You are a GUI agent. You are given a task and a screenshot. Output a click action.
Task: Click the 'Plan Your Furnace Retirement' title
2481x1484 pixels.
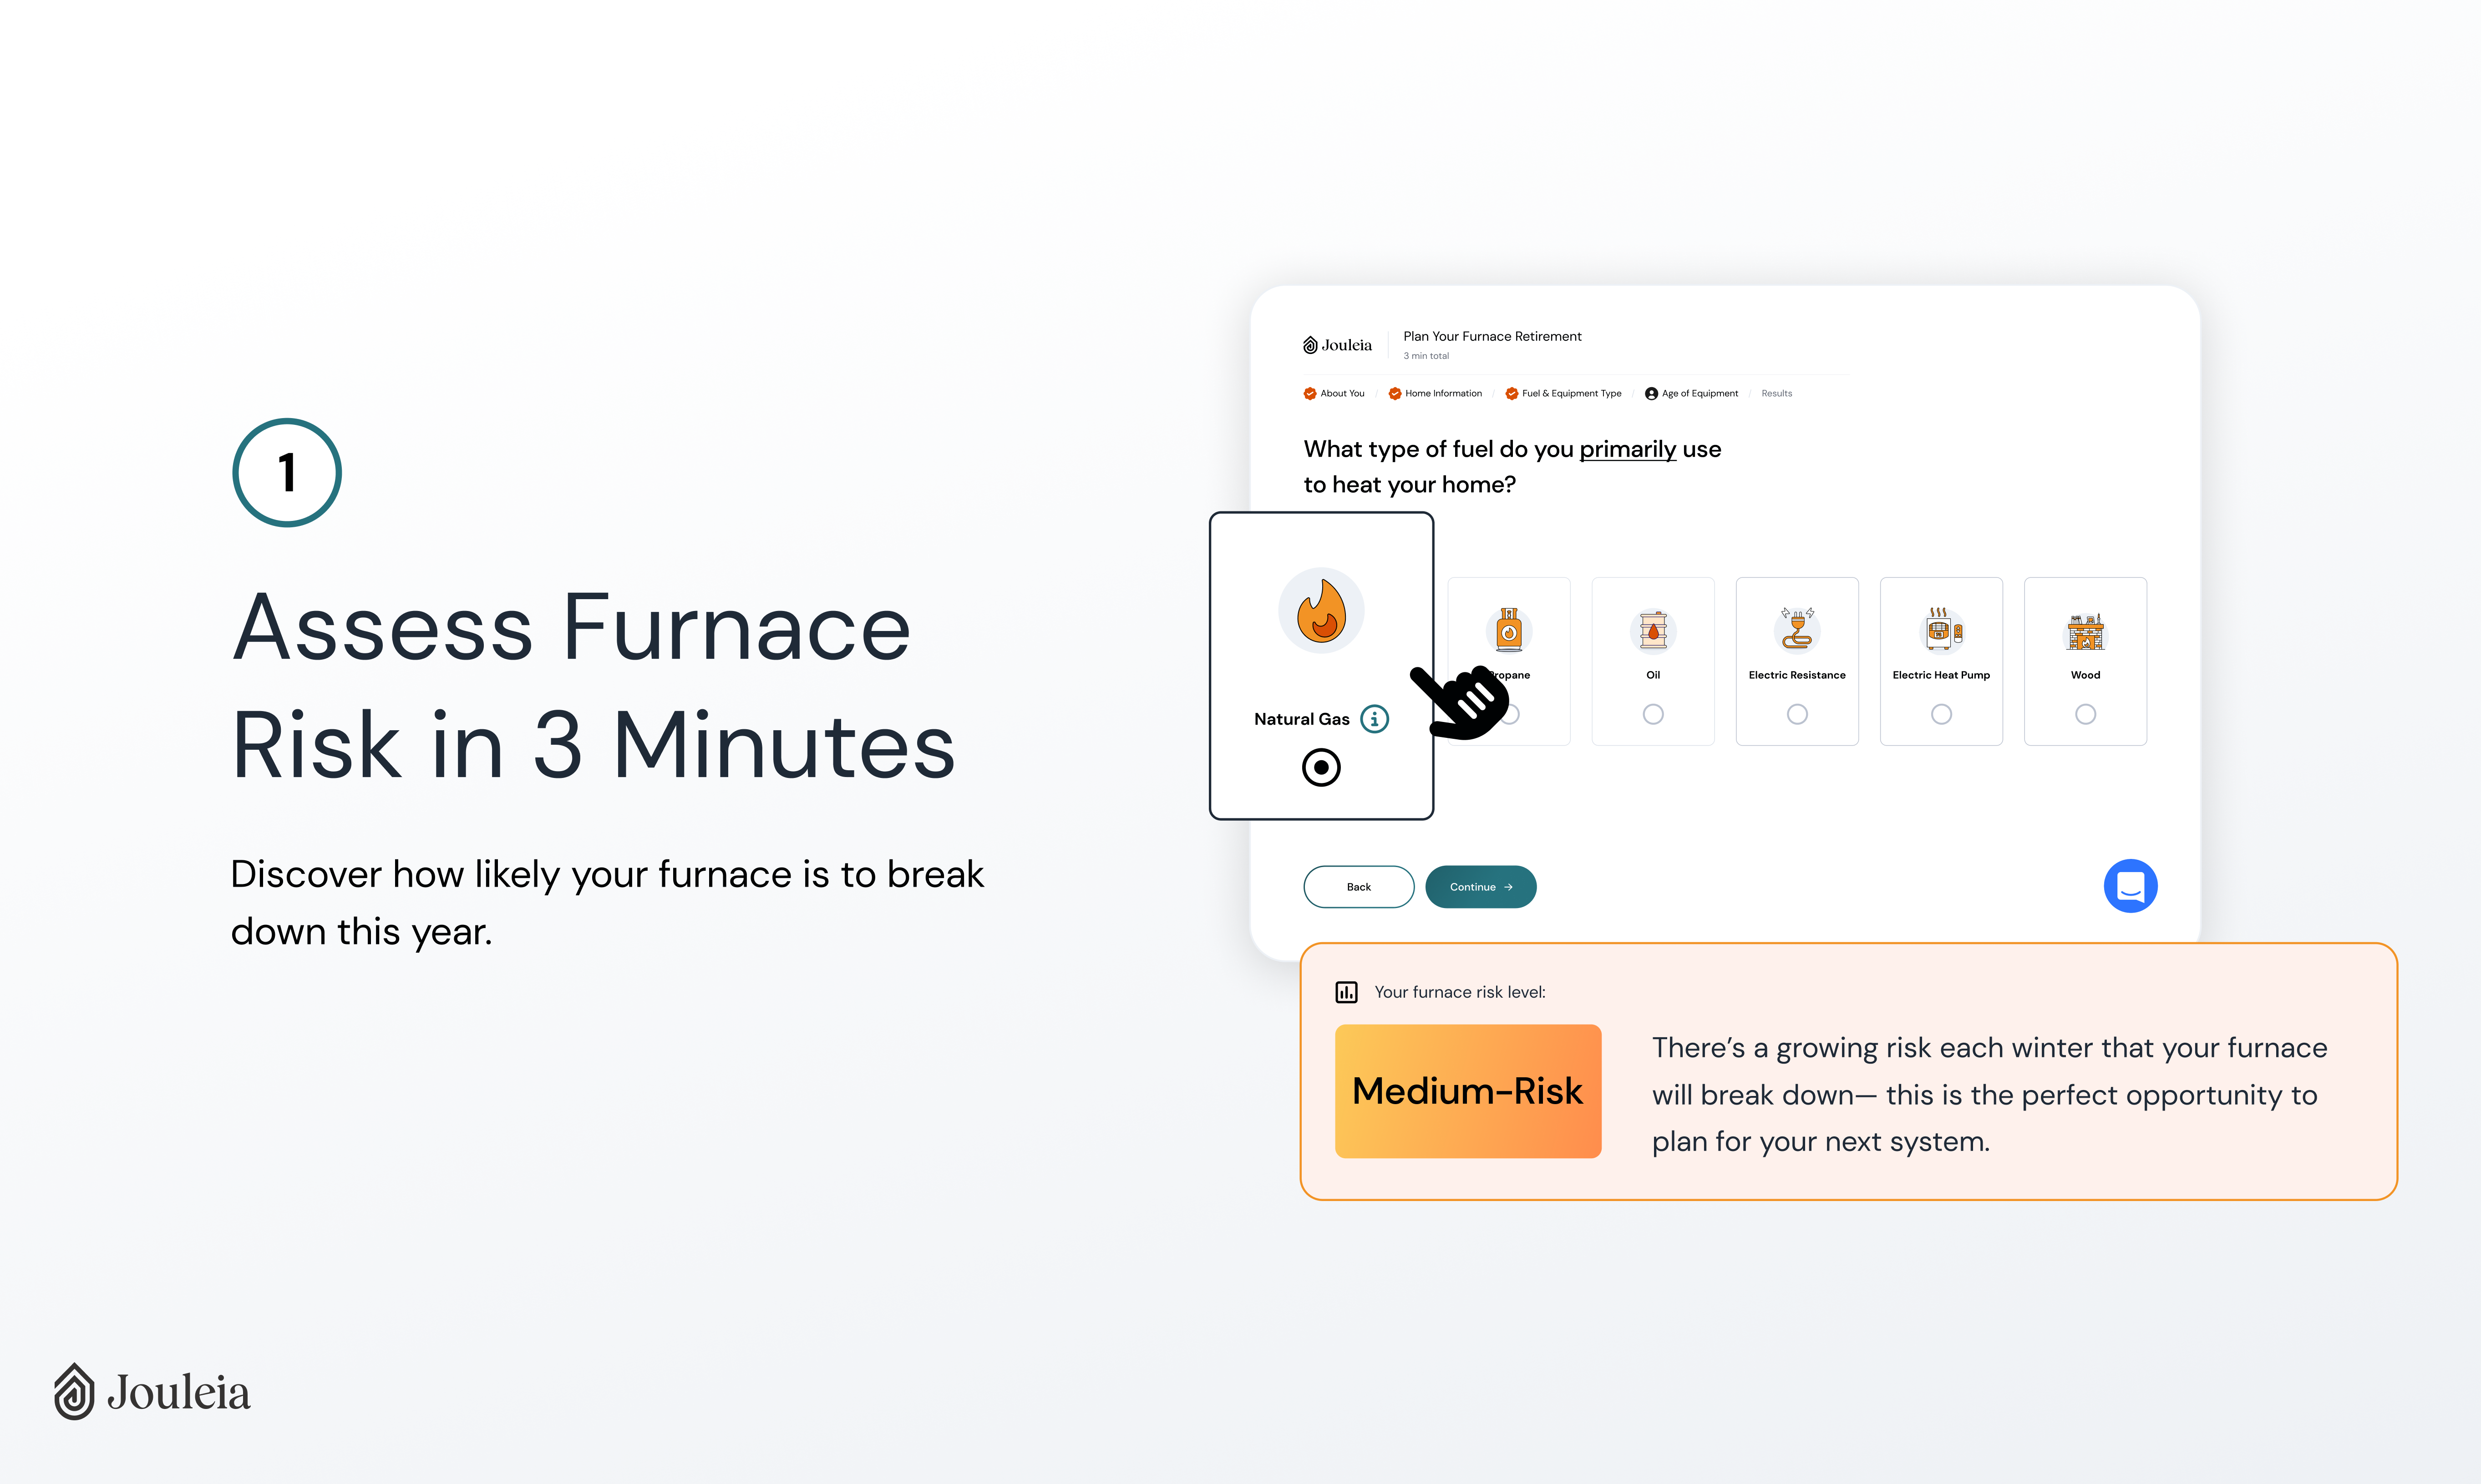pyautogui.click(x=1492, y=336)
